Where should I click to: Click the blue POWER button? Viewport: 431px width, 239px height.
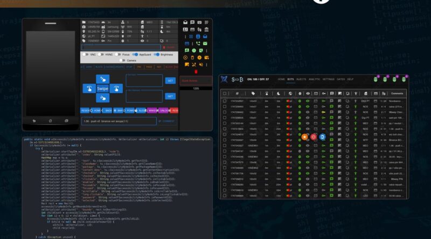click(130, 111)
